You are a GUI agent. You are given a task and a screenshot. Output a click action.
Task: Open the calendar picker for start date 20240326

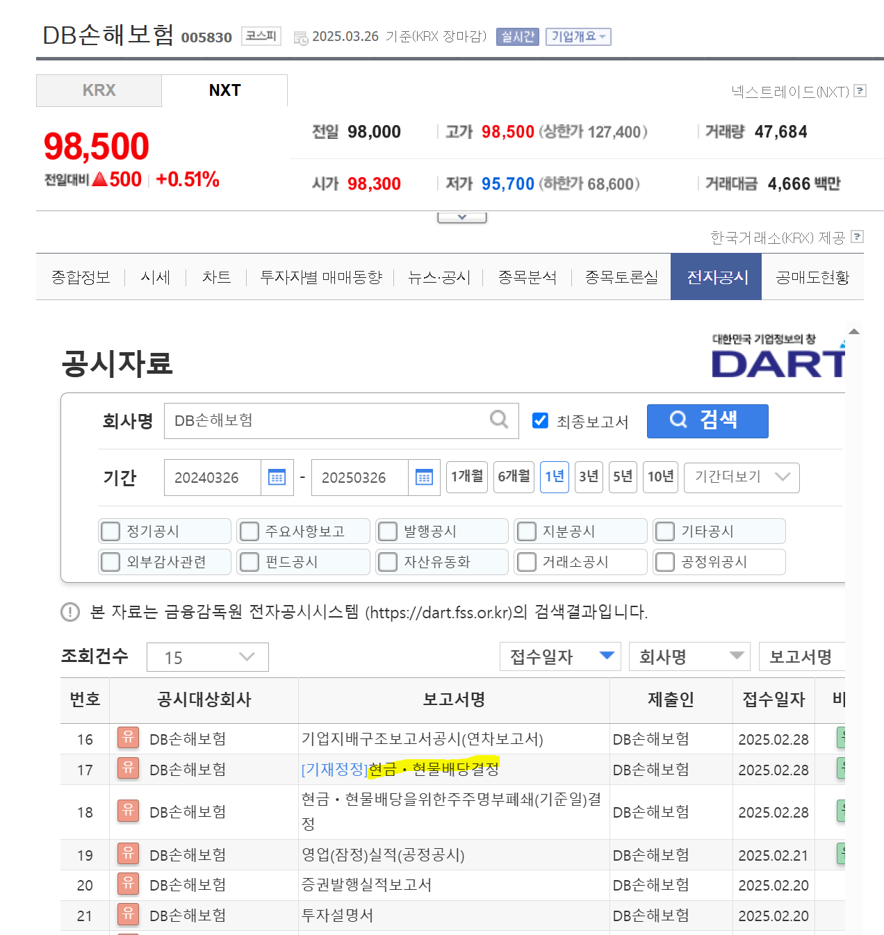point(277,477)
